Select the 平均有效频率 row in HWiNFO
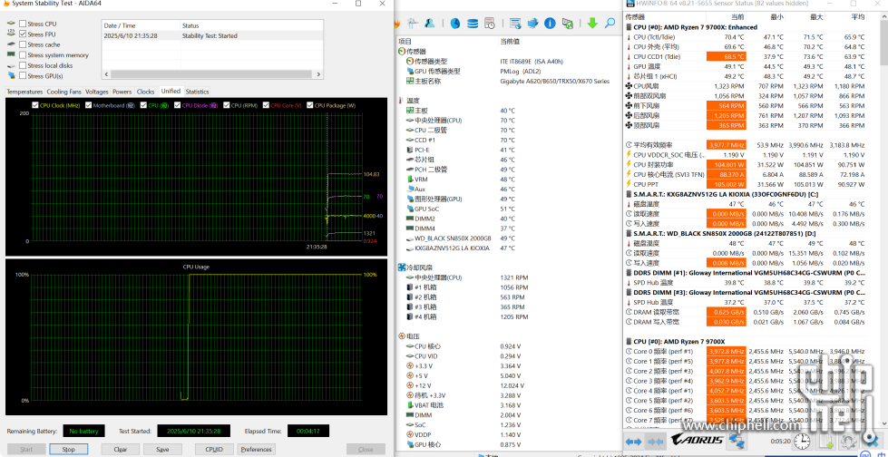The image size is (888, 457). (746, 145)
